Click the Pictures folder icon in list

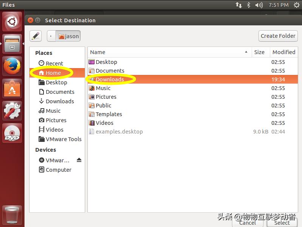(92, 96)
